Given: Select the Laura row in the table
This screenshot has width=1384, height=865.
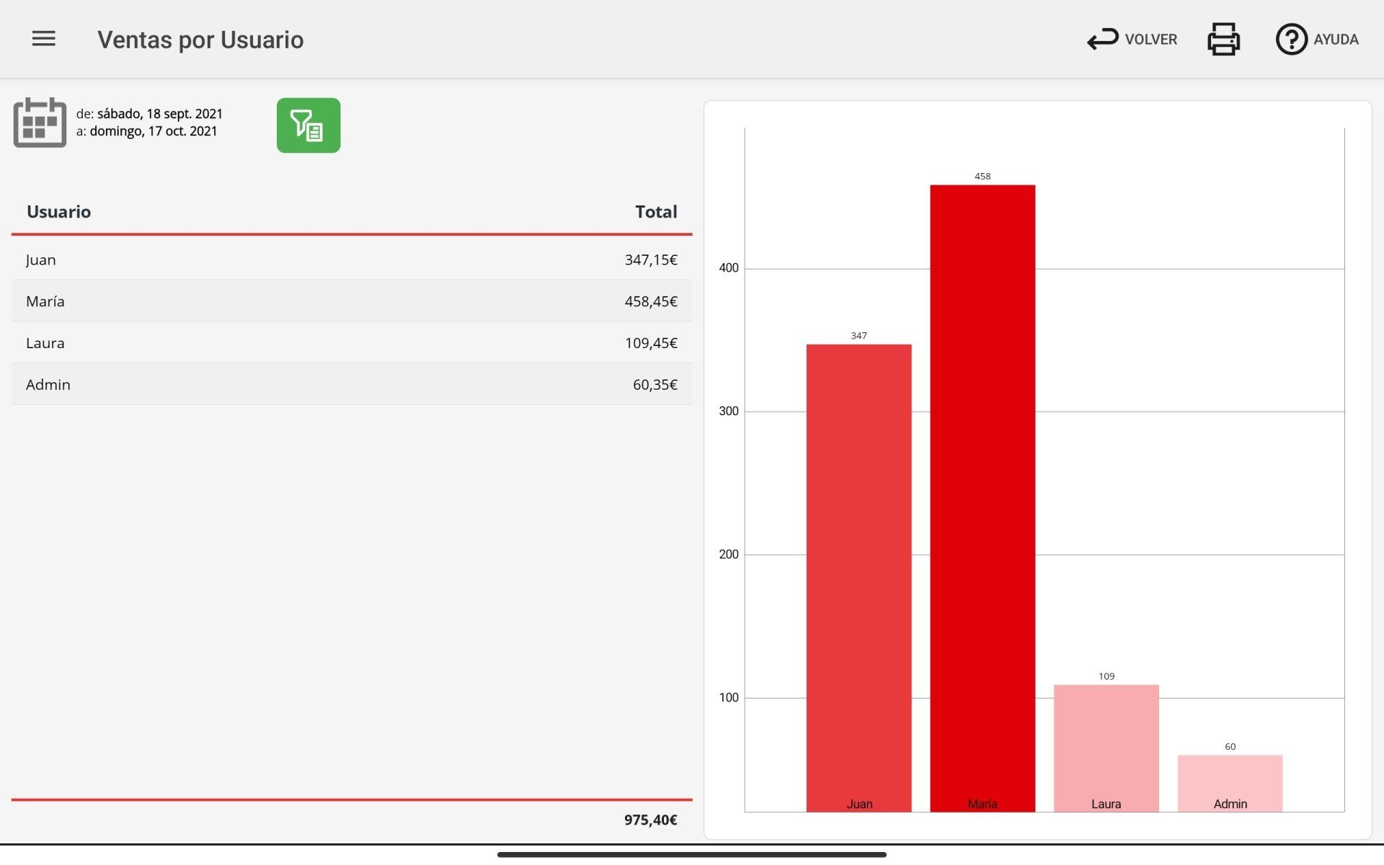Looking at the screenshot, I should (352, 343).
